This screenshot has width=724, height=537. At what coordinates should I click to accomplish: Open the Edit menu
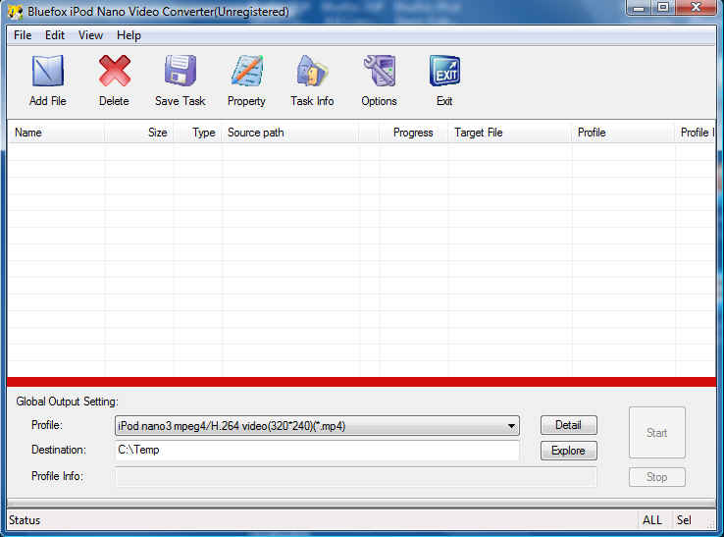(x=55, y=35)
